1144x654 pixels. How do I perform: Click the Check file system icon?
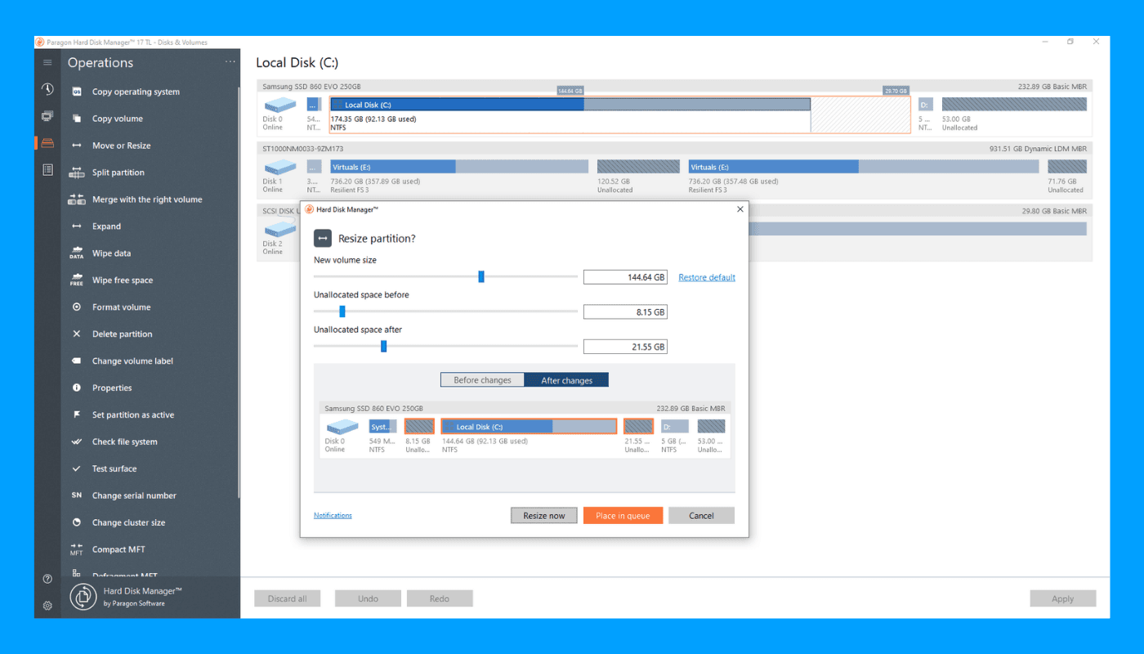tap(77, 442)
